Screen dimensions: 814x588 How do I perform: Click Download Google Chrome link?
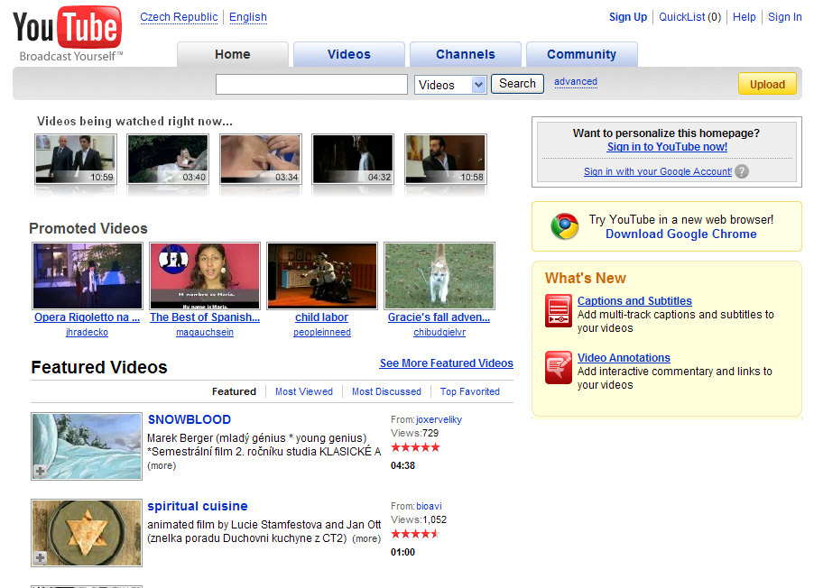pyautogui.click(x=681, y=234)
